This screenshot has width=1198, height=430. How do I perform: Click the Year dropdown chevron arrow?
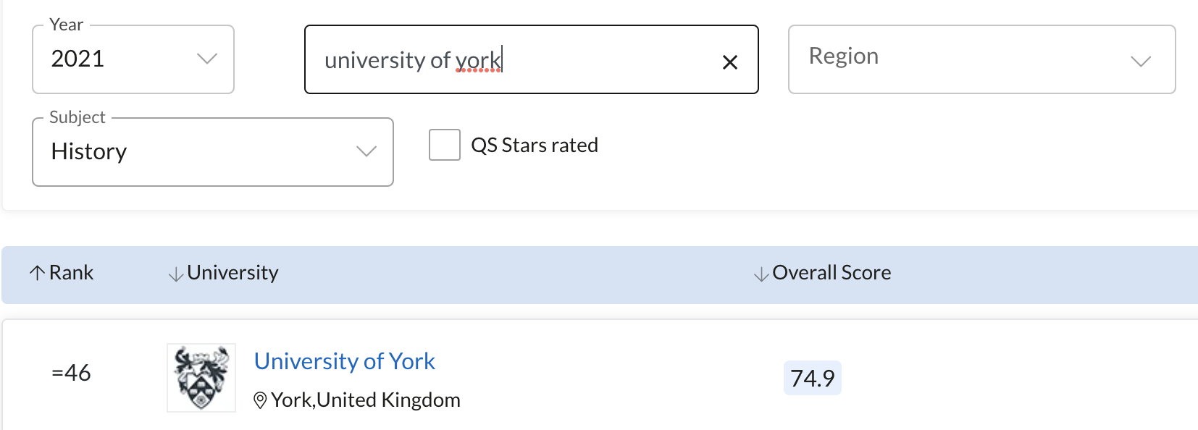[207, 59]
